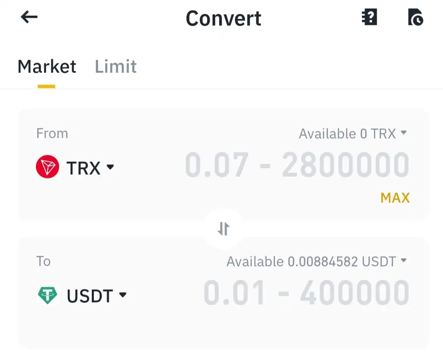Open help using the question mark icon
Image resolution: width=443 pixels, height=363 pixels.
369,17
